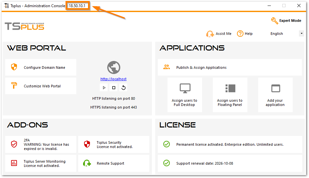Open Tsplus Server Monitoring add-on

[41, 163]
